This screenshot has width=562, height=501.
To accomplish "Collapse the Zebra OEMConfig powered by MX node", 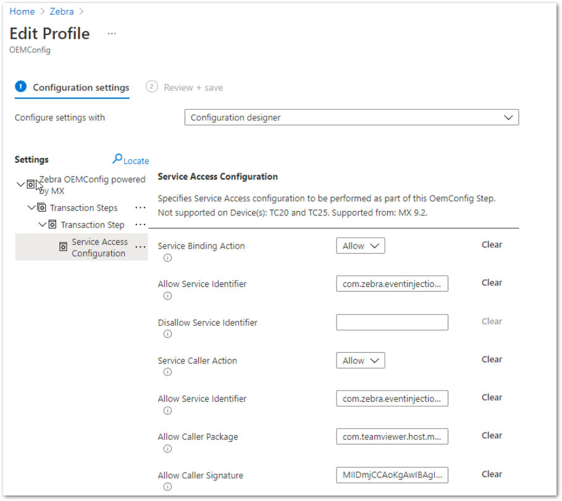I will (x=20, y=184).
